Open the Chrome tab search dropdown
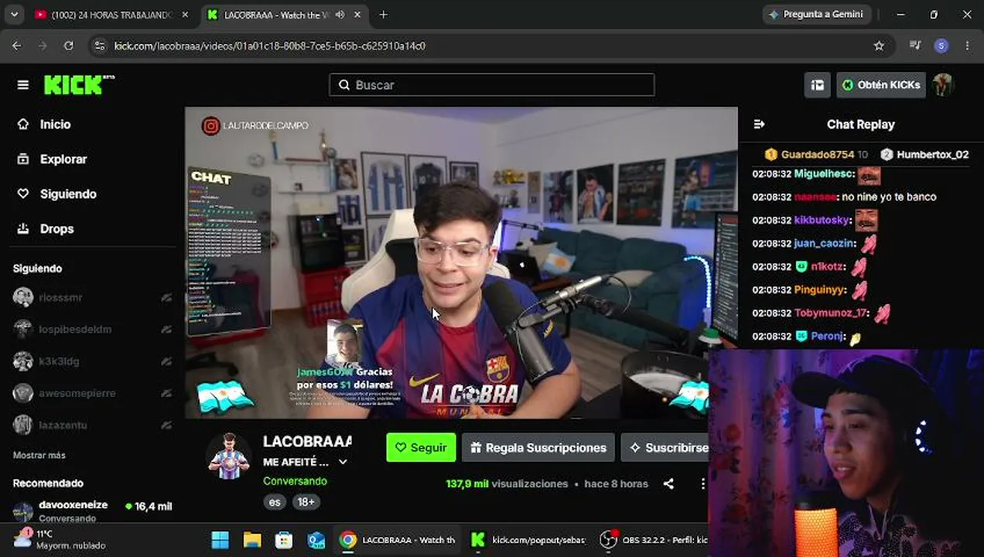This screenshot has width=984, height=557. (15, 15)
